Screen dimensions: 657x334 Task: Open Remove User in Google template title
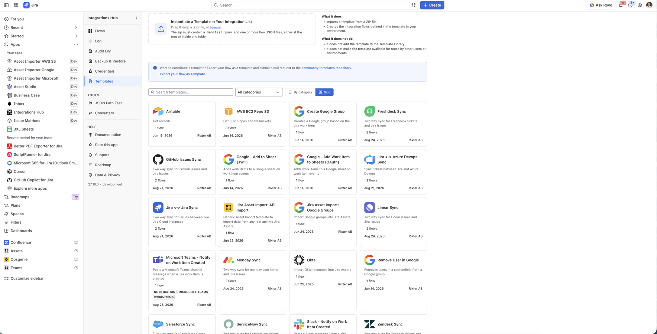click(398, 260)
